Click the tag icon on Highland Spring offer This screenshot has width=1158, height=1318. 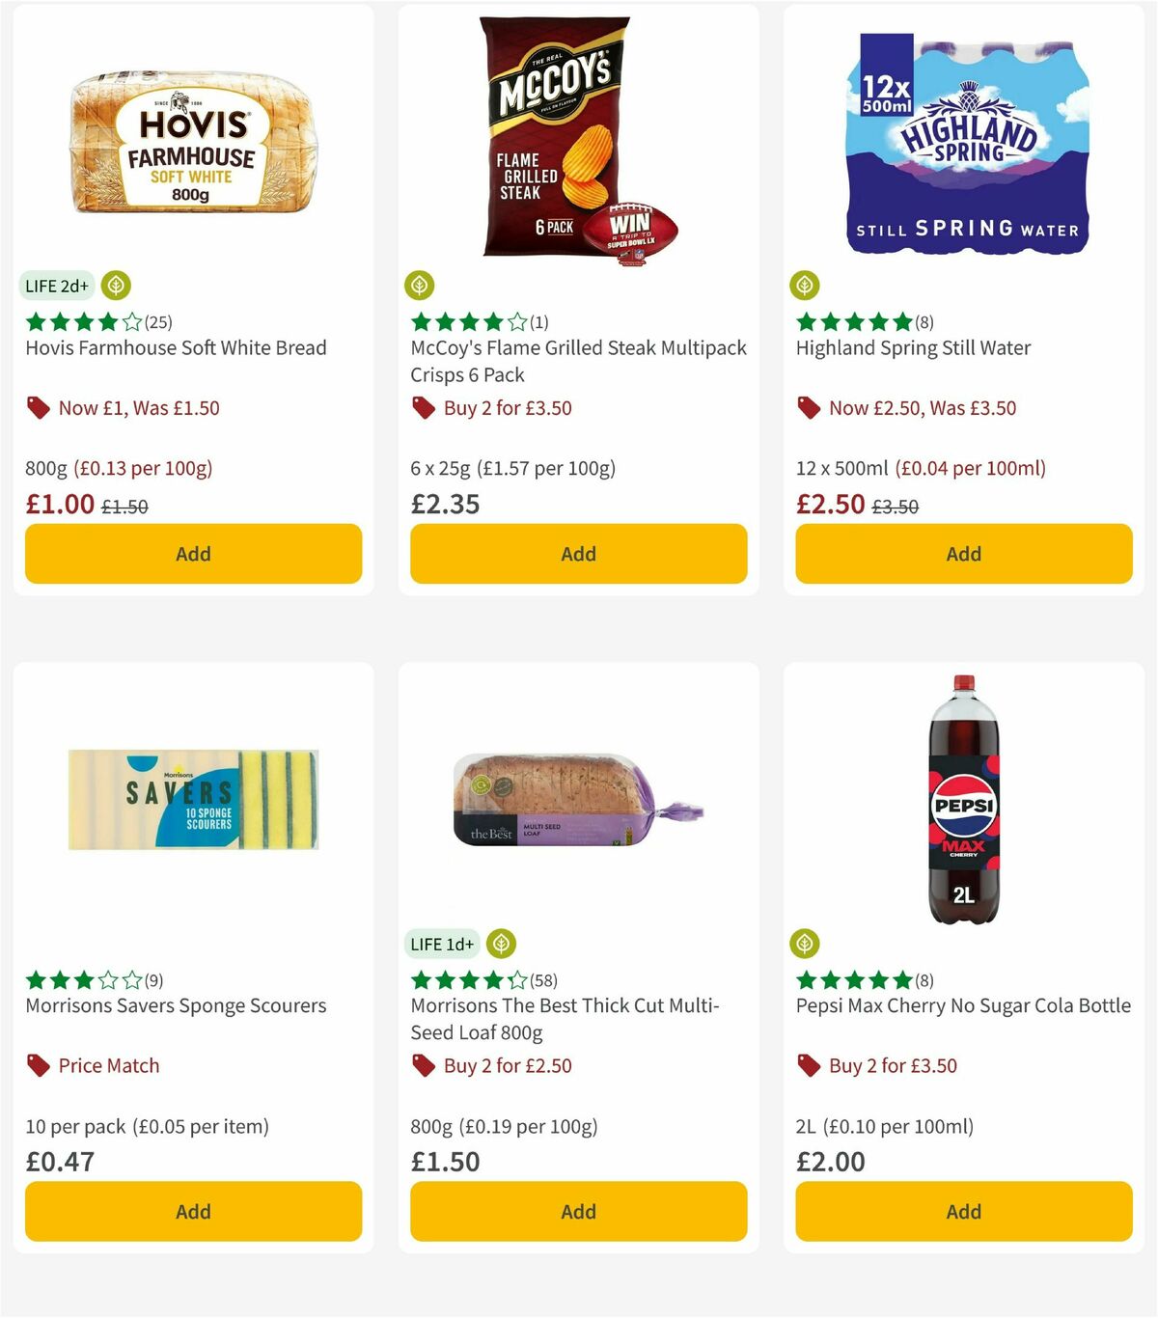pyautogui.click(x=809, y=408)
